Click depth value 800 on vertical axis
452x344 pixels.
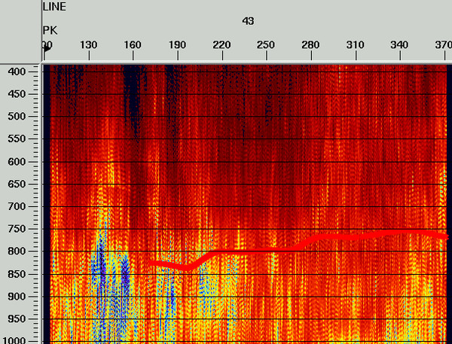click(x=17, y=251)
